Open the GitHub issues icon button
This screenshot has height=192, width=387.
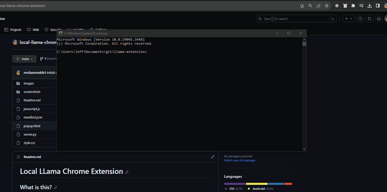(360, 19)
